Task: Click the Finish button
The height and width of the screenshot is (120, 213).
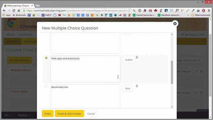Action: tap(48, 114)
